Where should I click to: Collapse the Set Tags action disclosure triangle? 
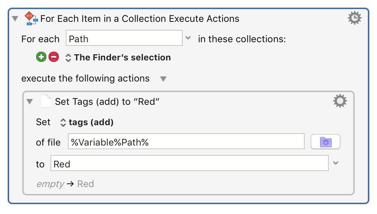point(29,102)
